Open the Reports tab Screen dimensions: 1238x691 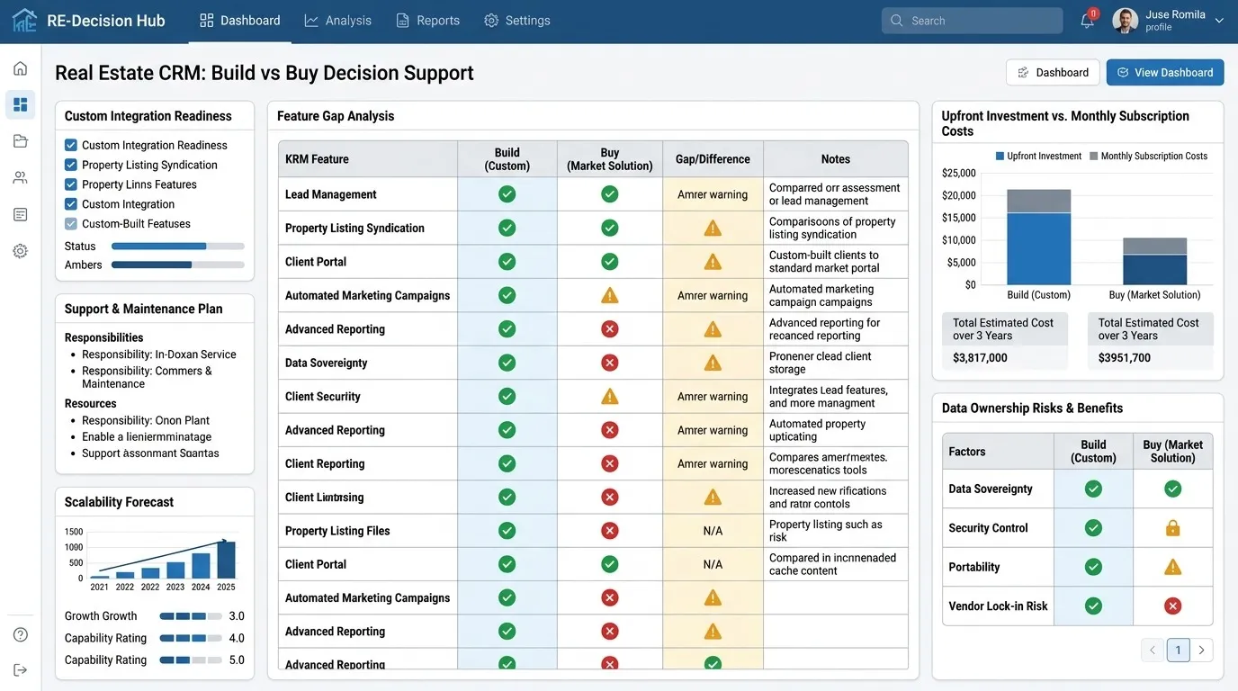click(428, 21)
